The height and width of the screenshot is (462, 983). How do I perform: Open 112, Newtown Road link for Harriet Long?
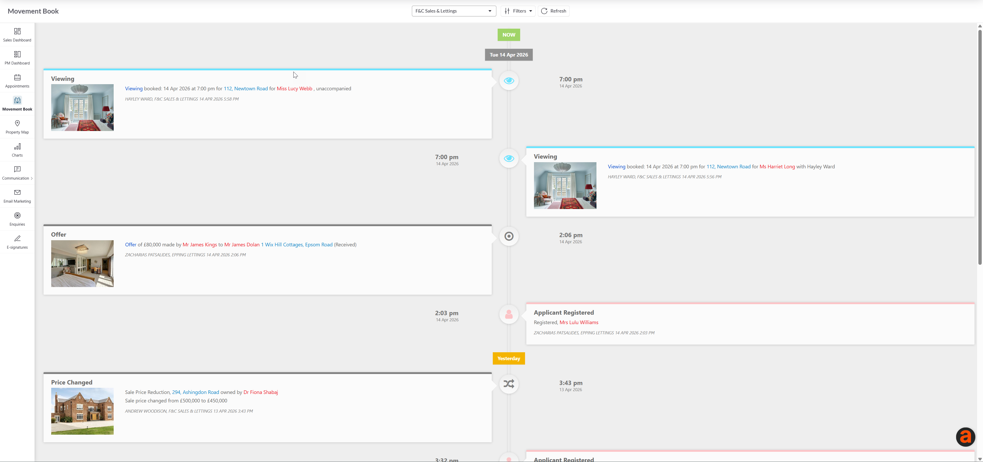(729, 167)
